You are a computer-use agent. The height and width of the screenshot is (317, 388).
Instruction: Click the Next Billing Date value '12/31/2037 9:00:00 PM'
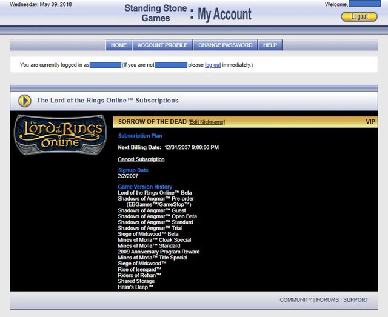click(192, 147)
